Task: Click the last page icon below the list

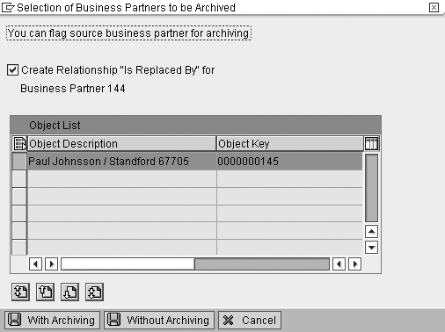Action: [x=94, y=292]
